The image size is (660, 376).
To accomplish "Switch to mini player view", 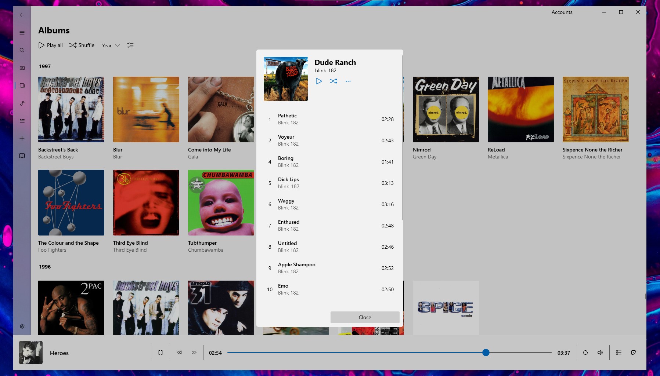I will pos(634,353).
